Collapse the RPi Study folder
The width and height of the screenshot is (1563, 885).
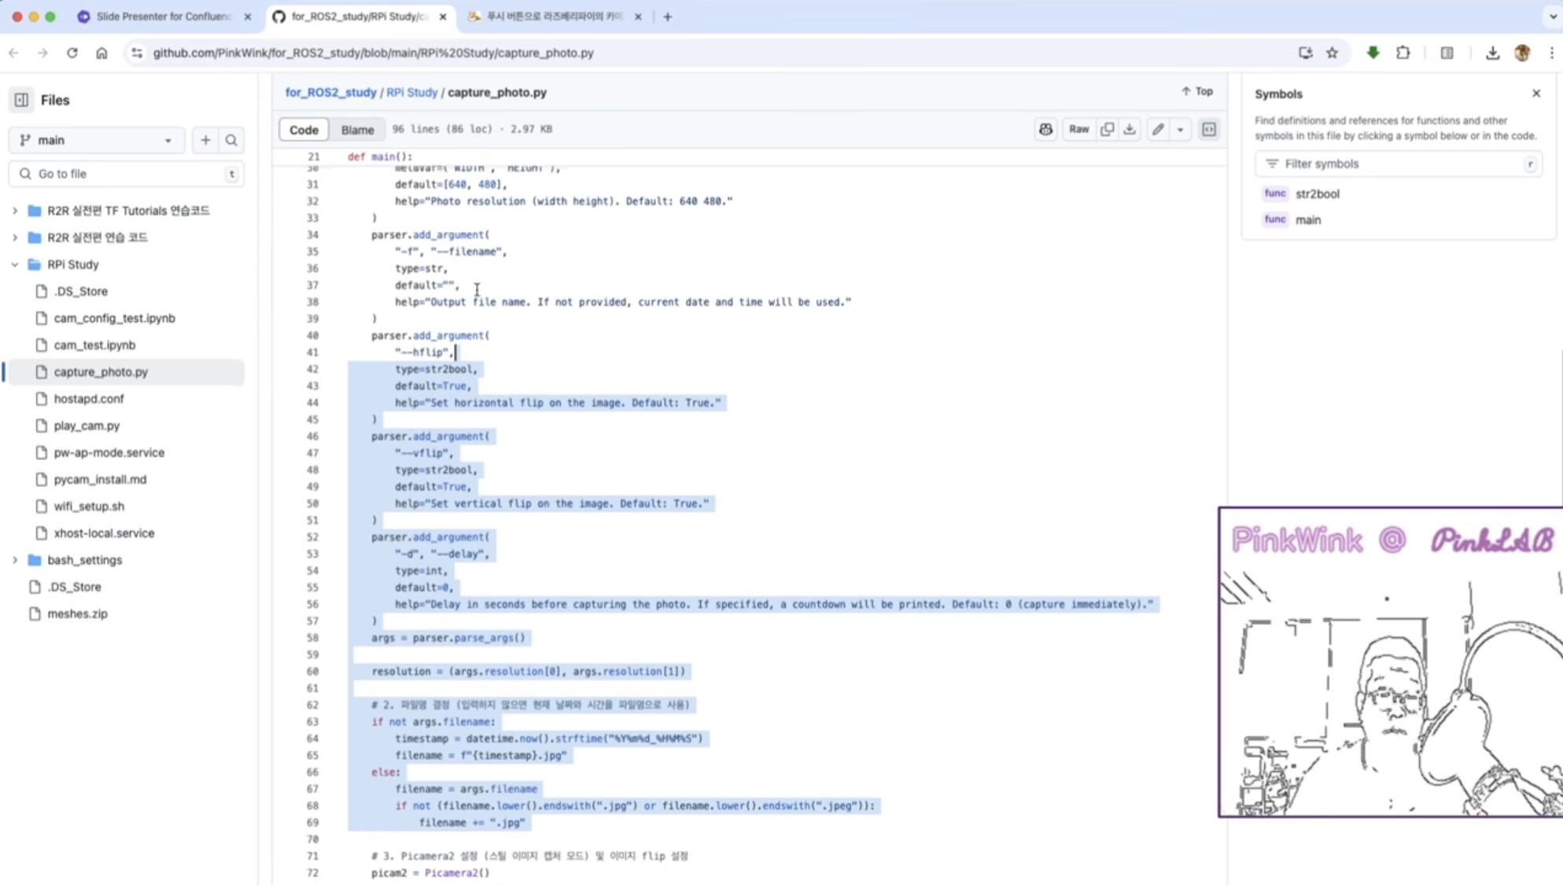point(15,264)
